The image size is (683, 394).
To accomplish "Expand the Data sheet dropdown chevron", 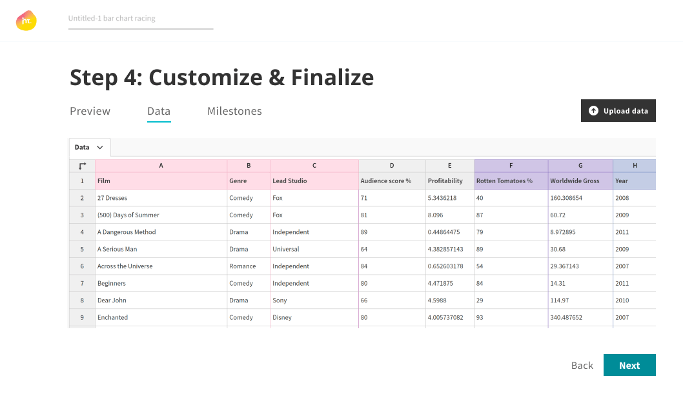I will pyautogui.click(x=100, y=148).
